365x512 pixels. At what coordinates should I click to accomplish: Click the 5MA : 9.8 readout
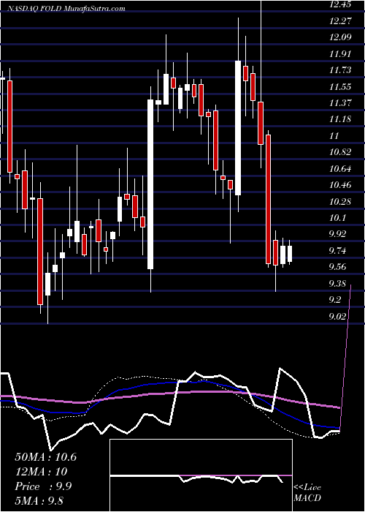(41, 500)
